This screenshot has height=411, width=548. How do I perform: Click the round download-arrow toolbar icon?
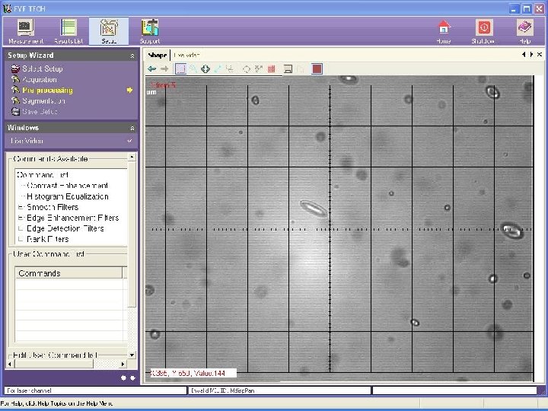(205, 68)
